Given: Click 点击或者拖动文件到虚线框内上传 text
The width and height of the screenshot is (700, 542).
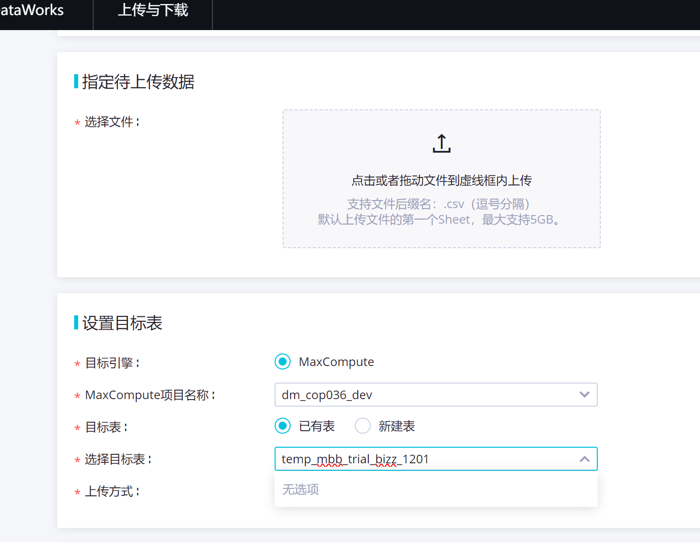Looking at the screenshot, I should pos(441,180).
